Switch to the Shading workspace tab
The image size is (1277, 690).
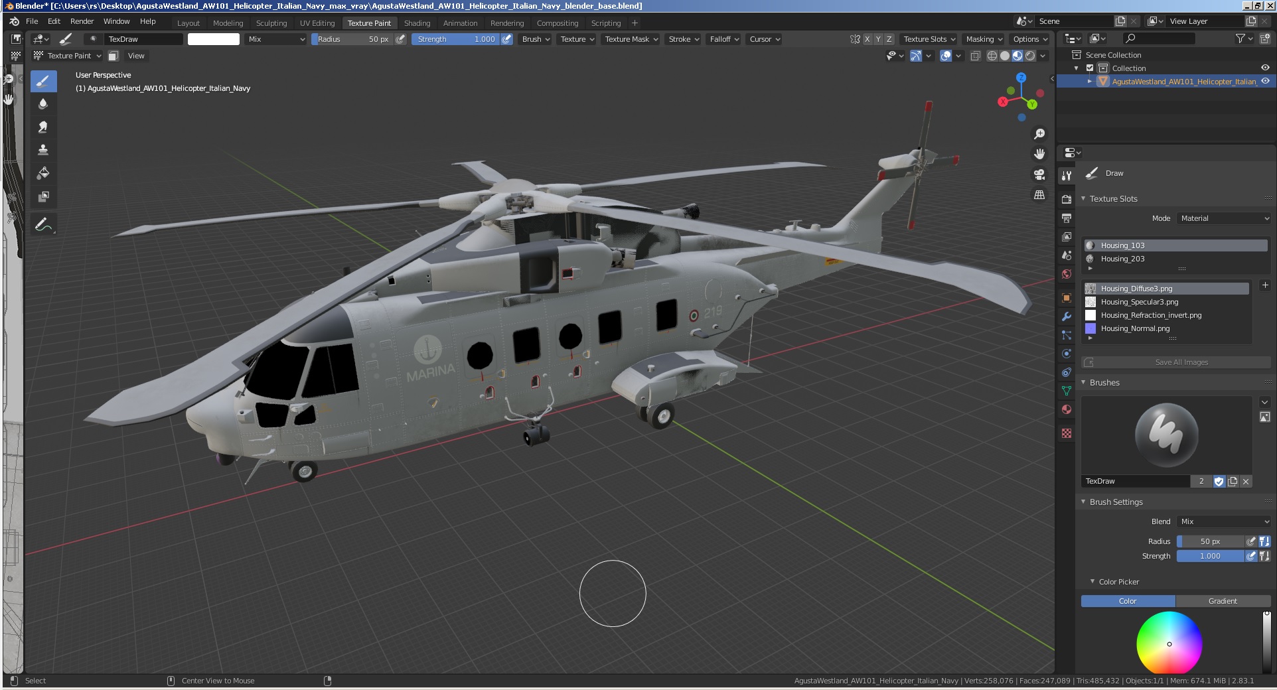click(417, 23)
